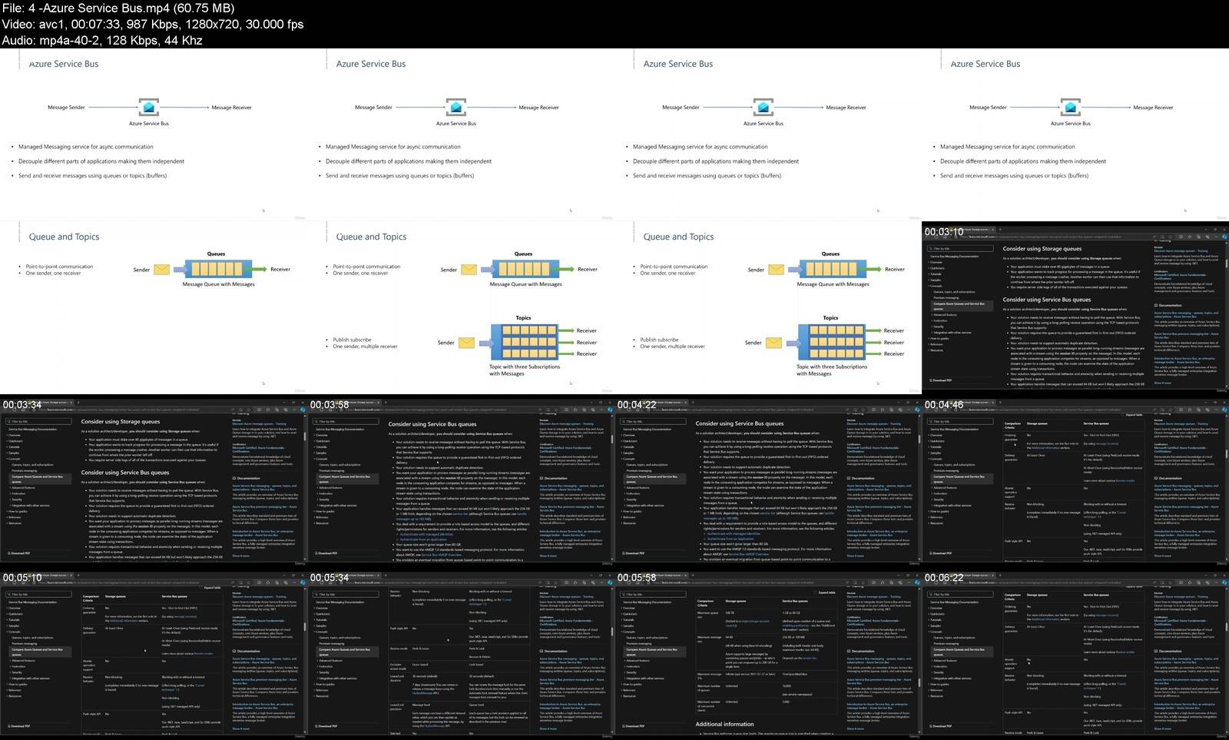
Task: Click the Documentation heading in the 00:06:22 frame
Action: [x=1170, y=651]
